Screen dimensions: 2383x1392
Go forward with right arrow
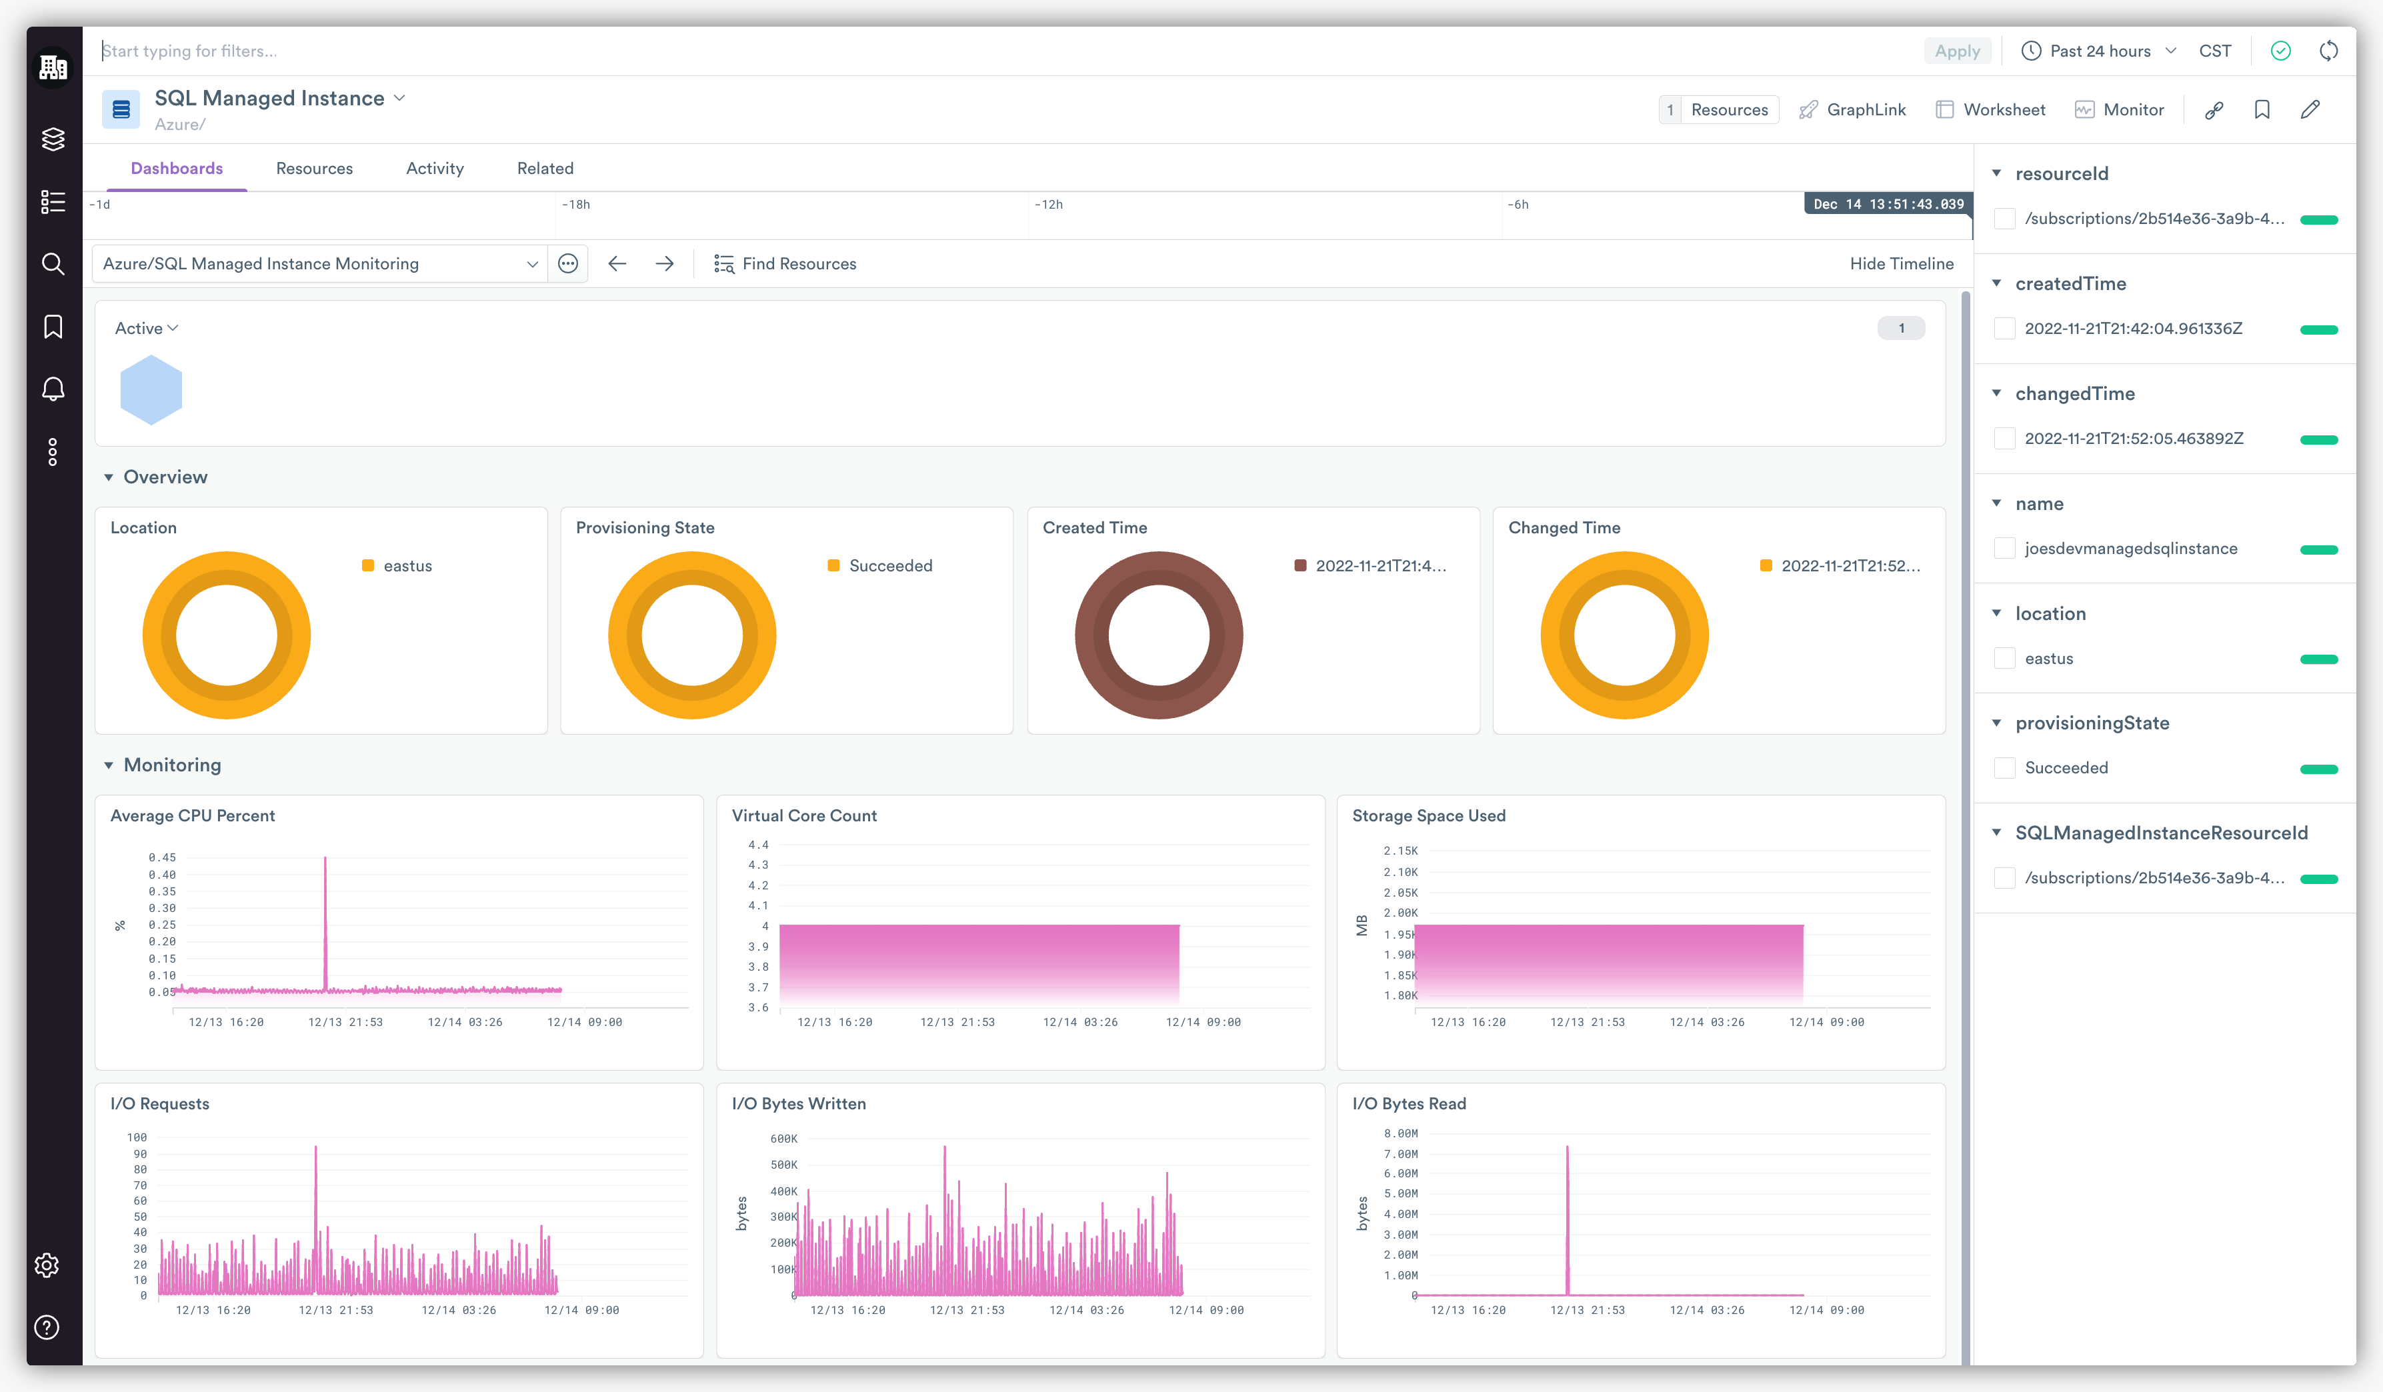point(665,264)
